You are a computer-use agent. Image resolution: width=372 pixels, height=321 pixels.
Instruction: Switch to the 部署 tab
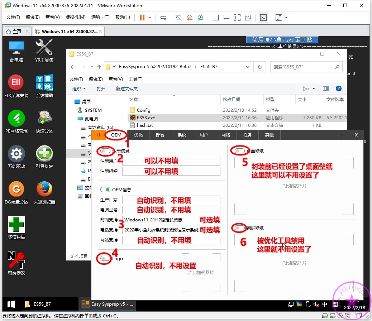160,135
